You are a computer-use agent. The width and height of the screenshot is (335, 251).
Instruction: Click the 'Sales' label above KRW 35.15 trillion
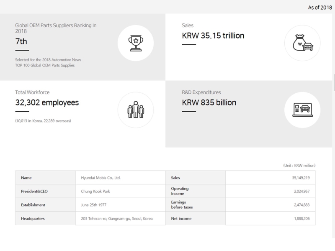(x=188, y=26)
